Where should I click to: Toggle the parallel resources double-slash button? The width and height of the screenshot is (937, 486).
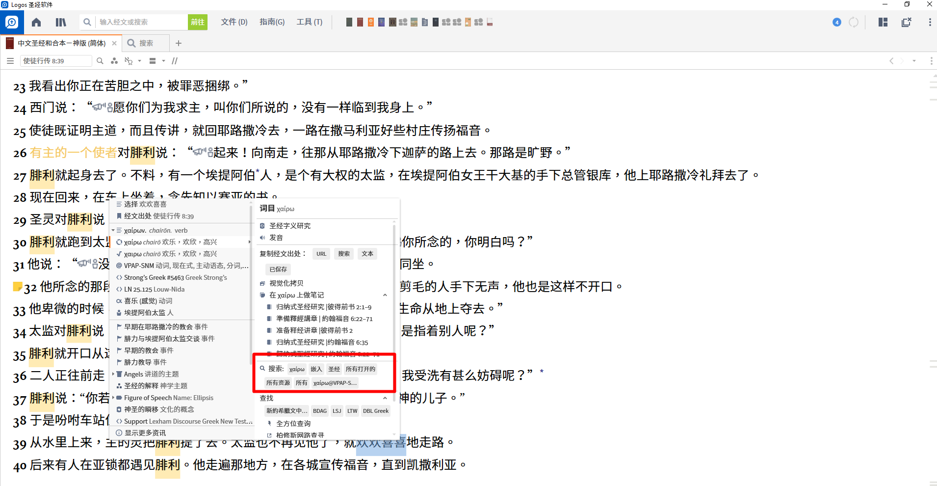click(x=175, y=61)
